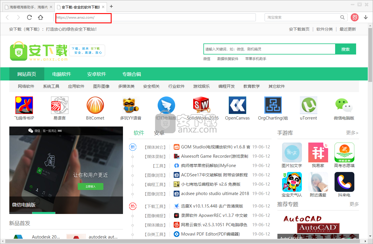
Task: Open 更多 link beside 推荐专题
Action: pos(354,204)
